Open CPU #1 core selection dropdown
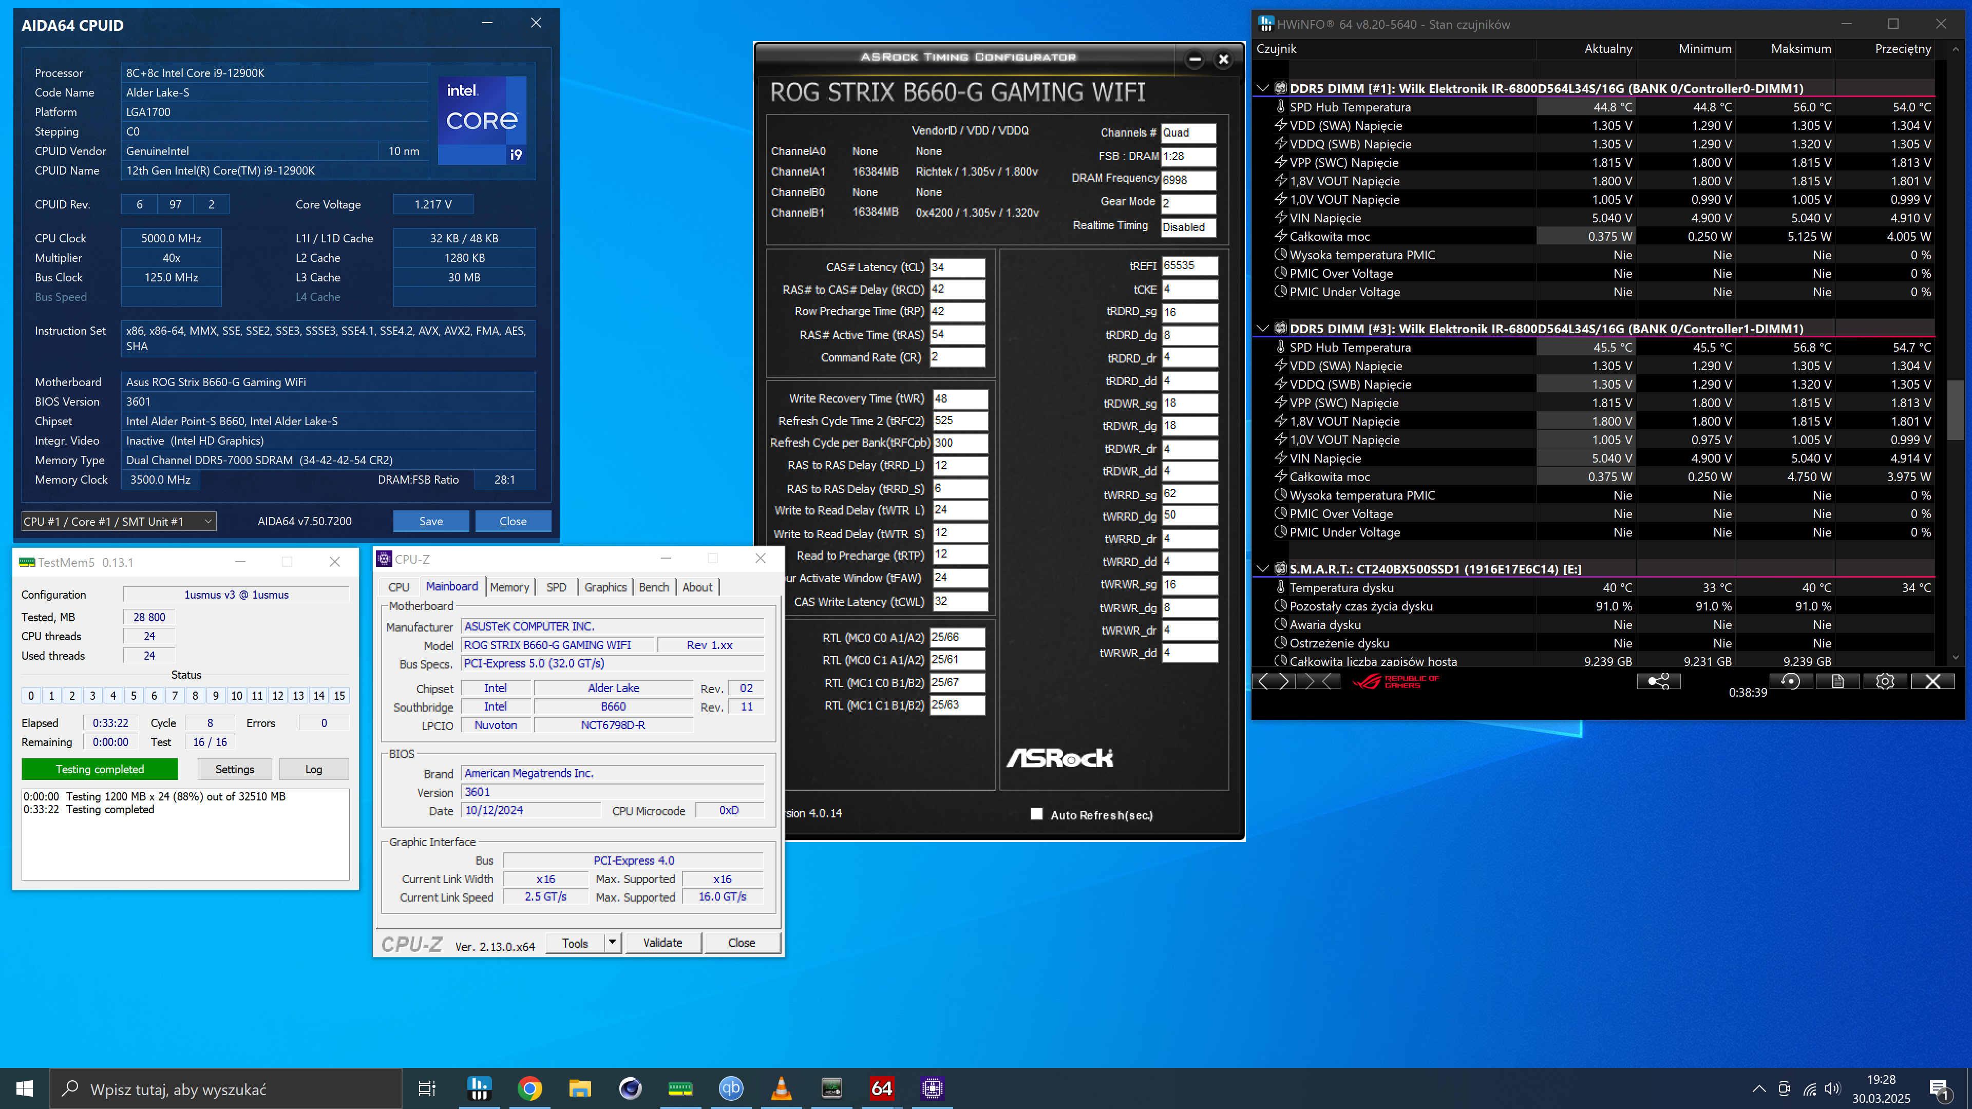This screenshot has width=1972, height=1109. coord(119,521)
